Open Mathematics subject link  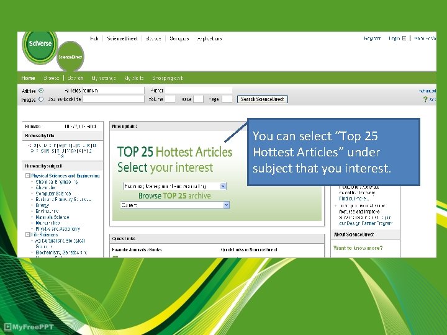48,223
